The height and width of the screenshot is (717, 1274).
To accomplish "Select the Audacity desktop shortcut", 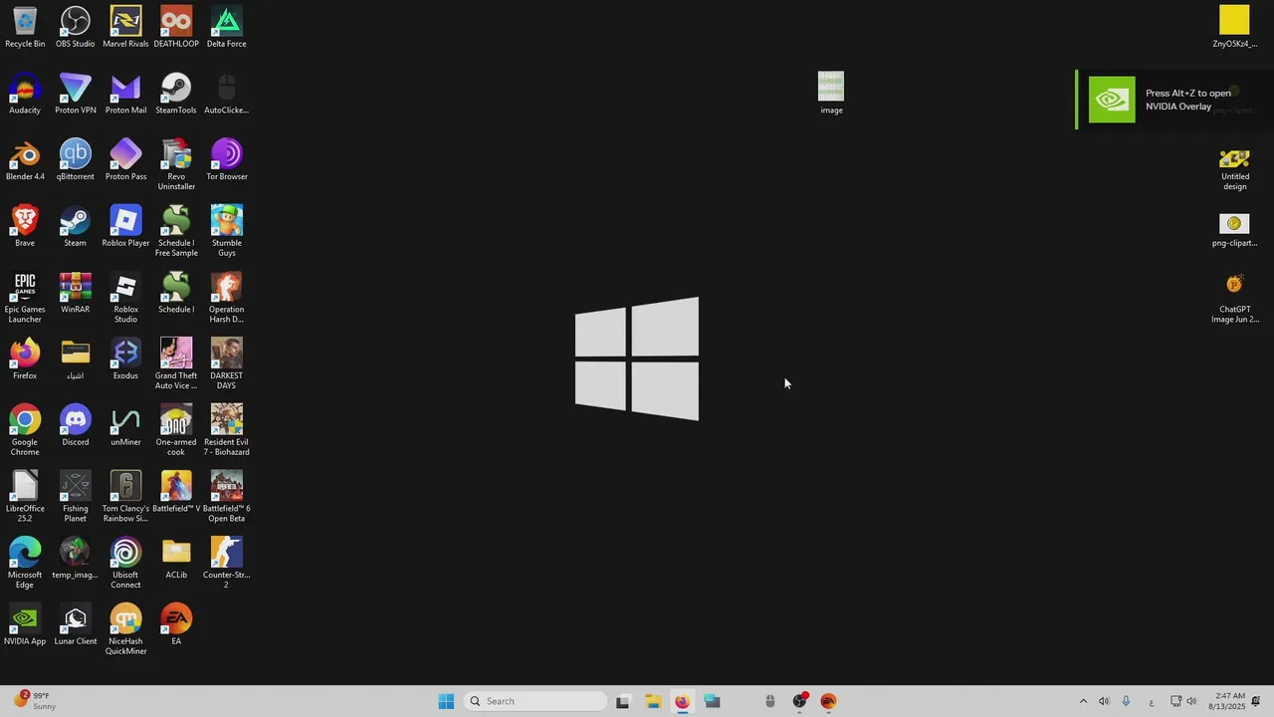I will [25, 94].
